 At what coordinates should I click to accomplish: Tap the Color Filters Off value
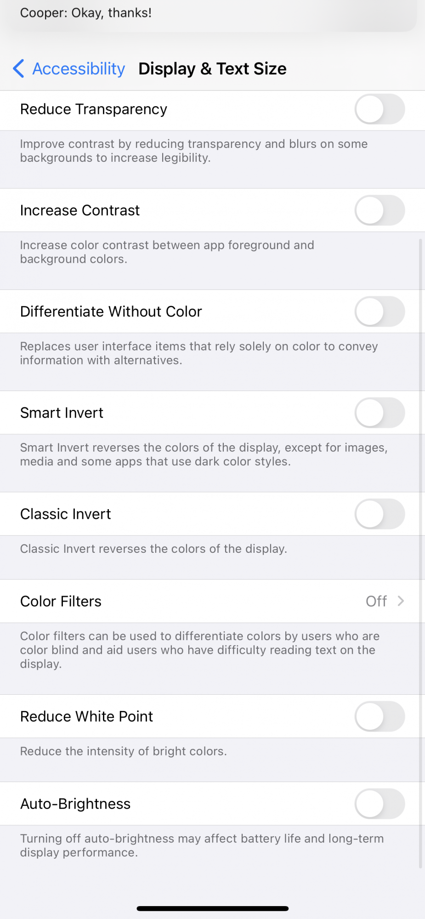click(376, 601)
